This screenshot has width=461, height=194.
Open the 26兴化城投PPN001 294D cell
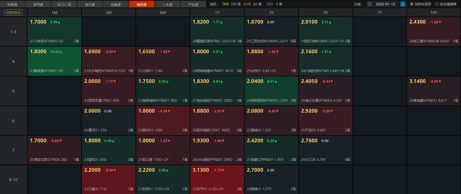coord(217,150)
